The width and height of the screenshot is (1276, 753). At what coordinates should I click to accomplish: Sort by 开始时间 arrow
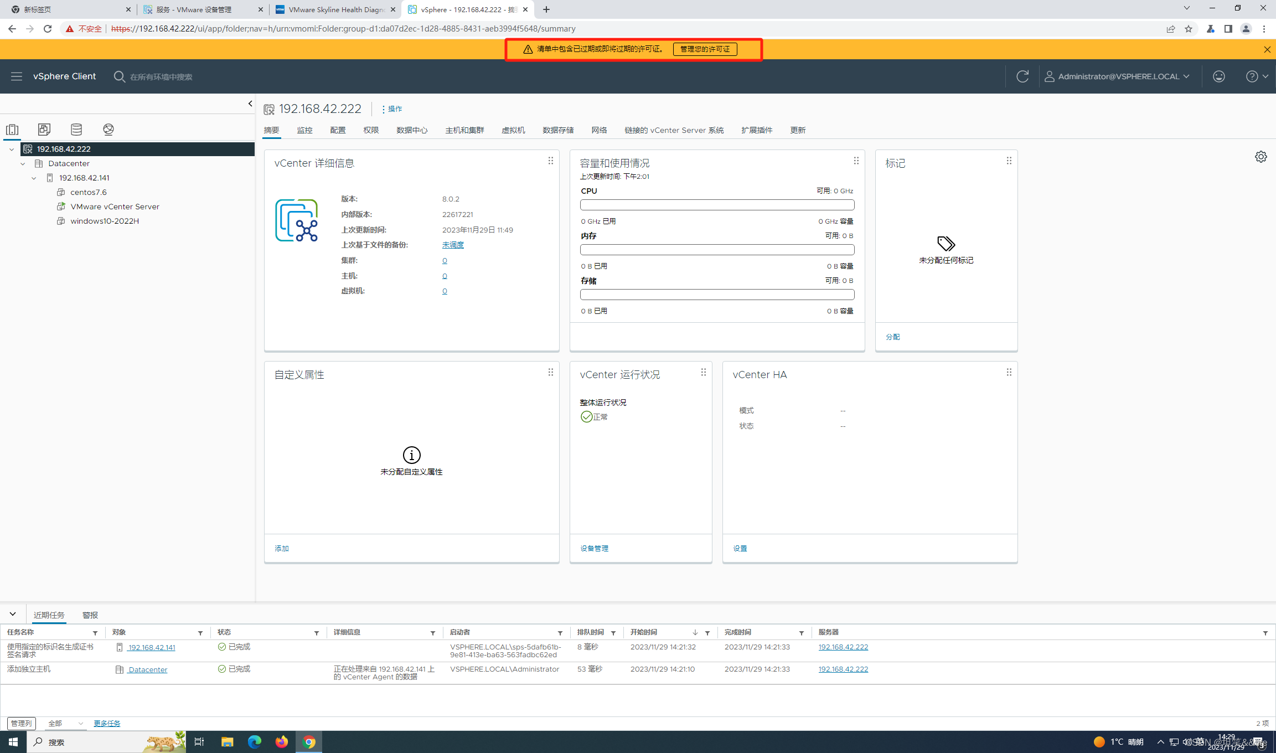coord(695,632)
